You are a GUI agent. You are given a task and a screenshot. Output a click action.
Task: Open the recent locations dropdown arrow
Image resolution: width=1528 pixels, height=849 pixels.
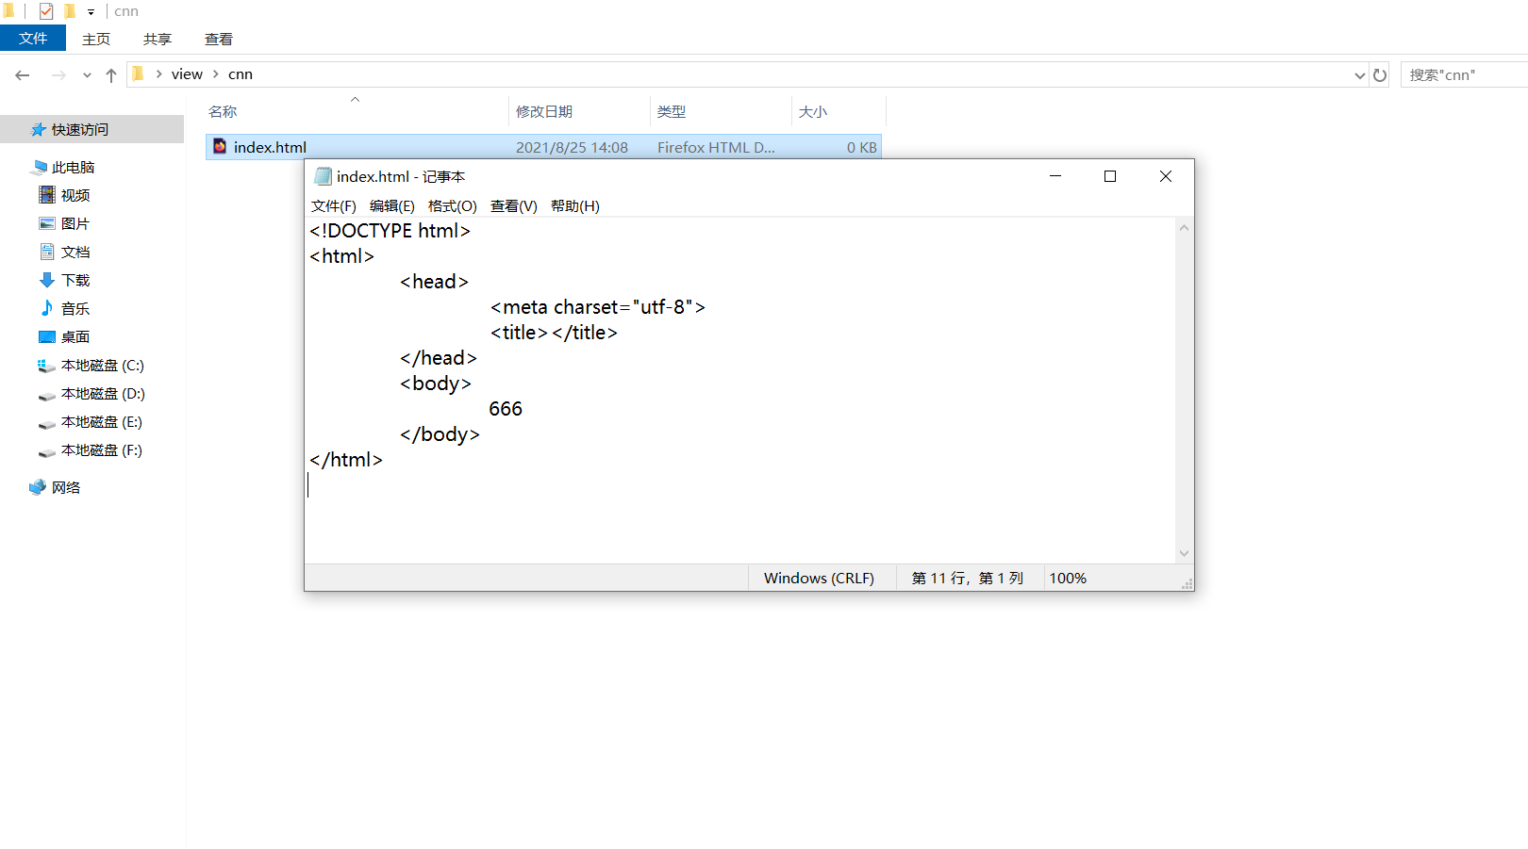point(87,74)
